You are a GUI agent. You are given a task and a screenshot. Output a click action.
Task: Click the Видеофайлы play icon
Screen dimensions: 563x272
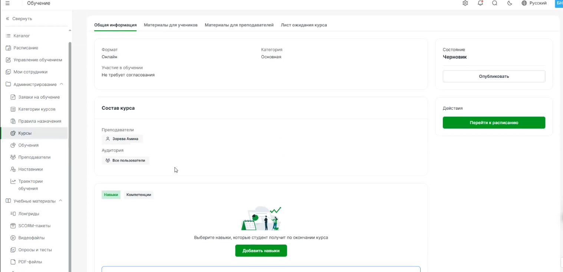click(13, 238)
